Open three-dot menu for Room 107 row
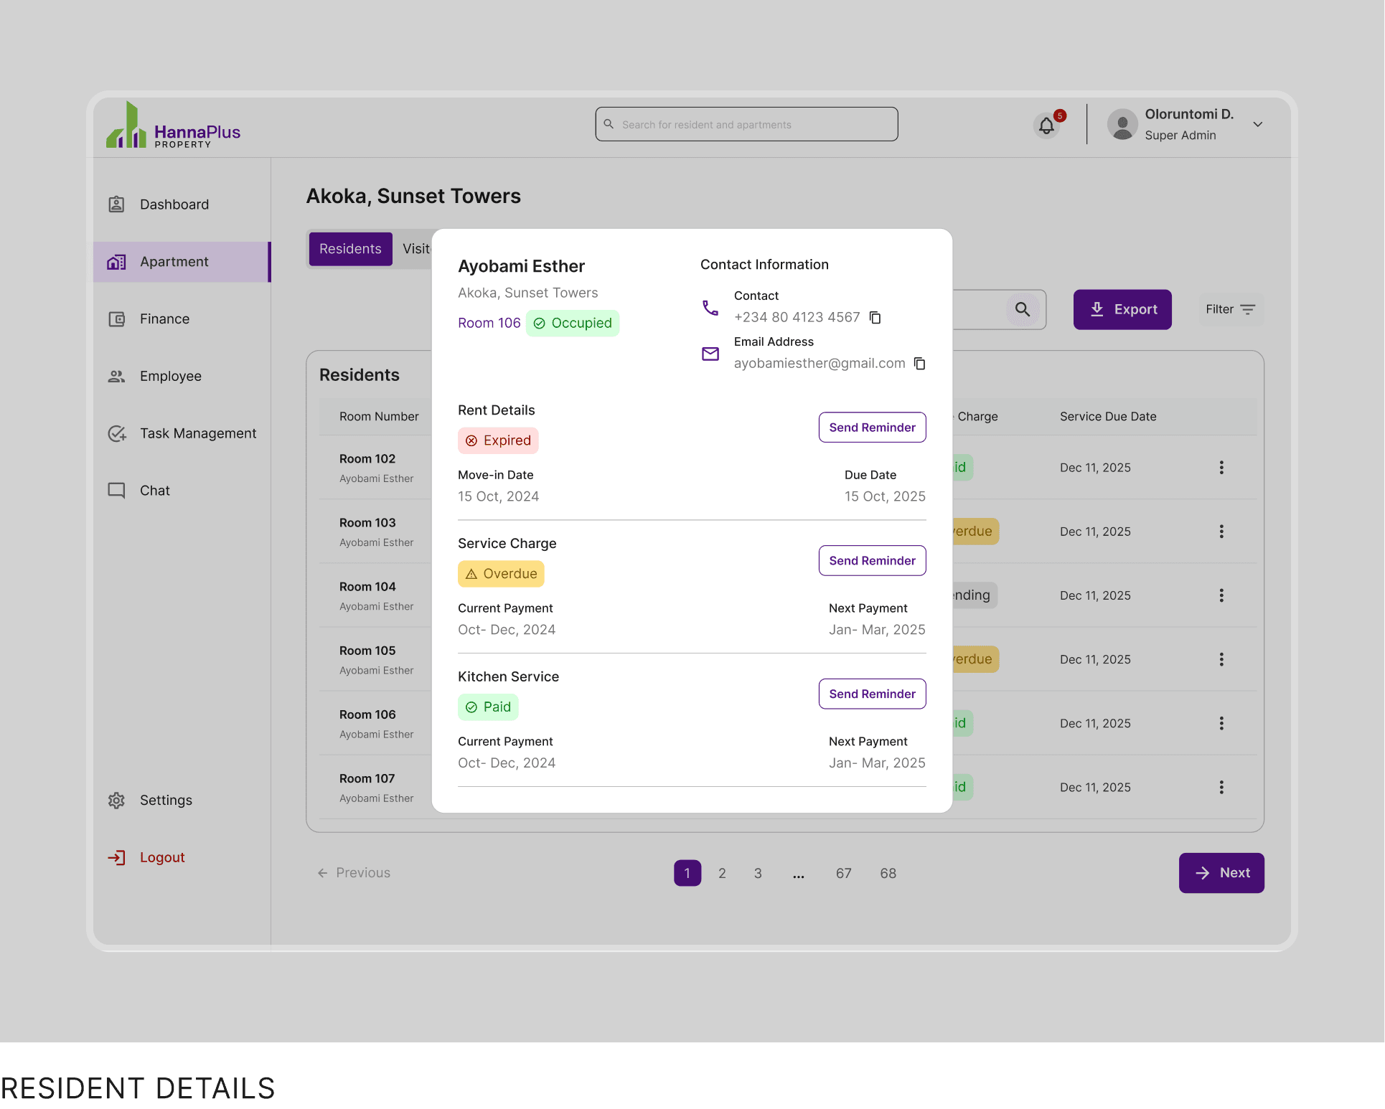Viewport: 1385px width, 1109px height. (x=1221, y=787)
